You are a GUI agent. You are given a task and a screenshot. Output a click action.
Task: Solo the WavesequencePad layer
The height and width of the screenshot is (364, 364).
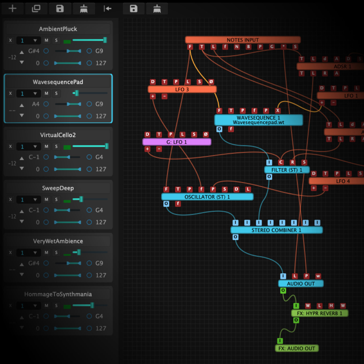(x=56, y=93)
